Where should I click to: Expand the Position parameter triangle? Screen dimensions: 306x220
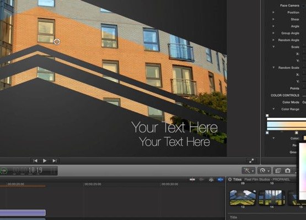[x=273, y=12]
